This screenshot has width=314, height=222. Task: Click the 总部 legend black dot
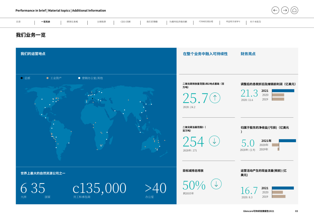(22, 78)
